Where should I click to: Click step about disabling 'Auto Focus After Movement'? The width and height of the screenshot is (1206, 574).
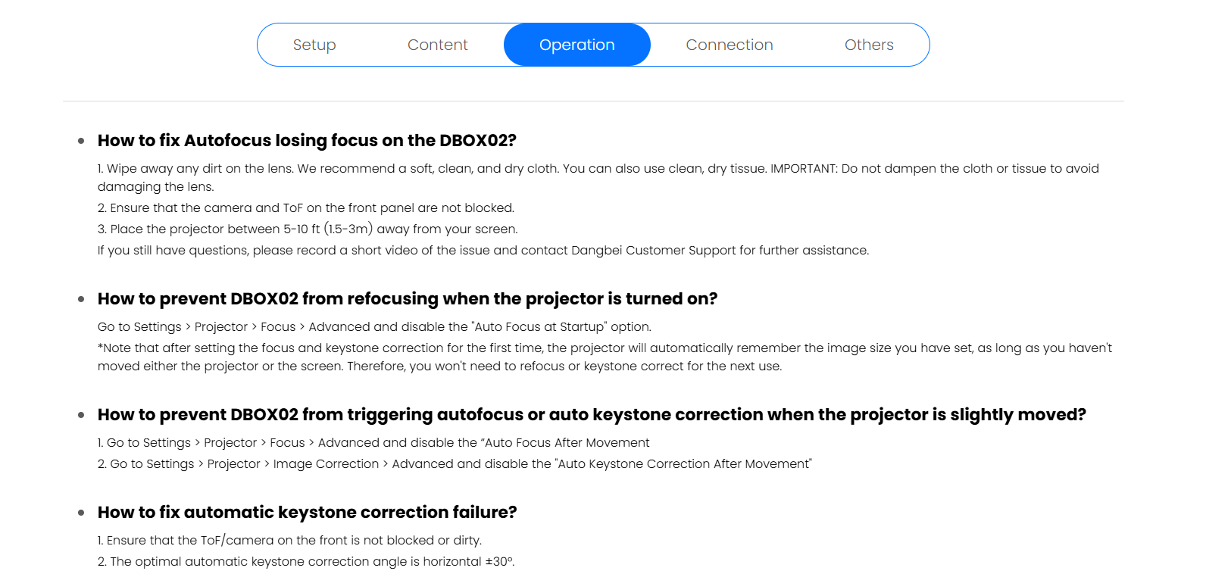(373, 442)
